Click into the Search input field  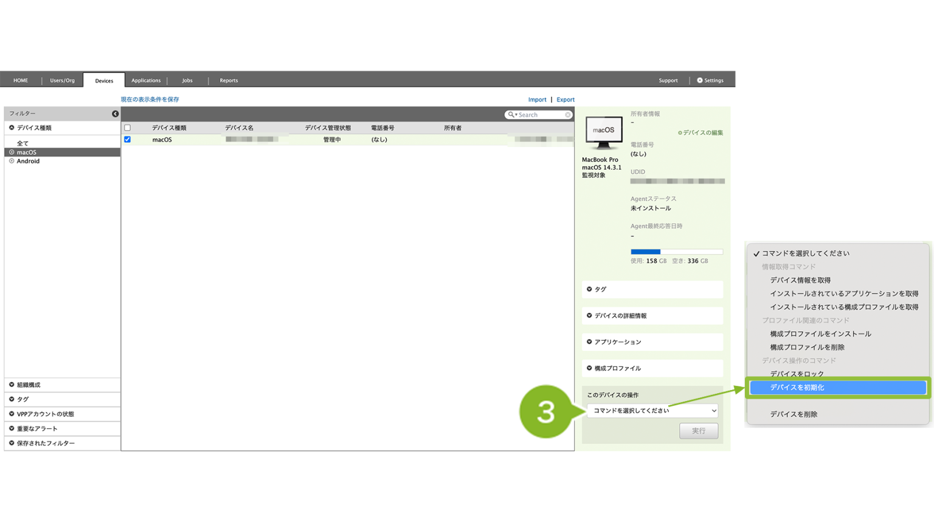tap(540, 115)
